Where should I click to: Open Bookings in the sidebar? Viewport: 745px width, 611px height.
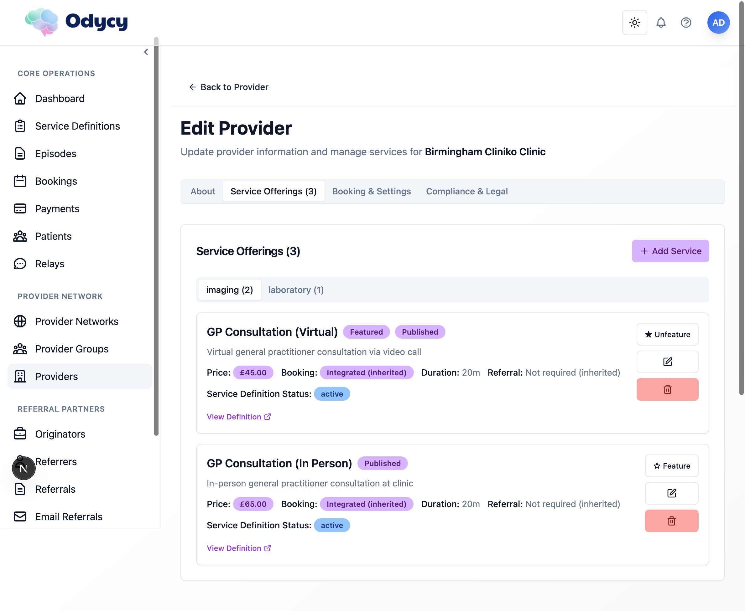[x=56, y=181]
